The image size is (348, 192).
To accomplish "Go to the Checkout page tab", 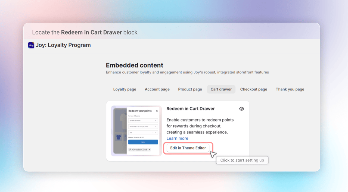I will [254, 89].
